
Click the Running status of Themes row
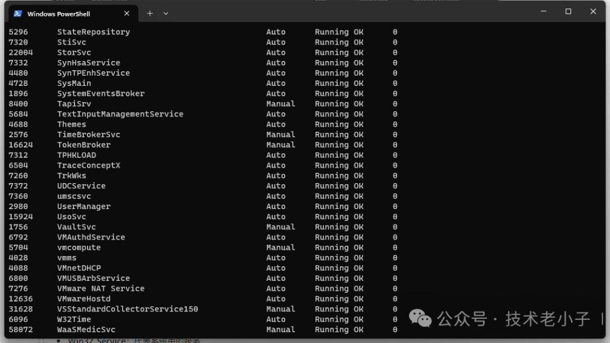(332, 124)
